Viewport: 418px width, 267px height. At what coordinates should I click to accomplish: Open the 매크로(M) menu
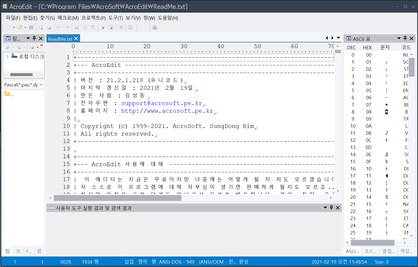click(68, 18)
